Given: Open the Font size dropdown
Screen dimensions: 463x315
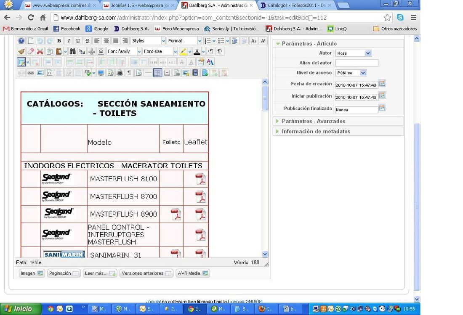Looking at the screenshot, I should (160, 51).
